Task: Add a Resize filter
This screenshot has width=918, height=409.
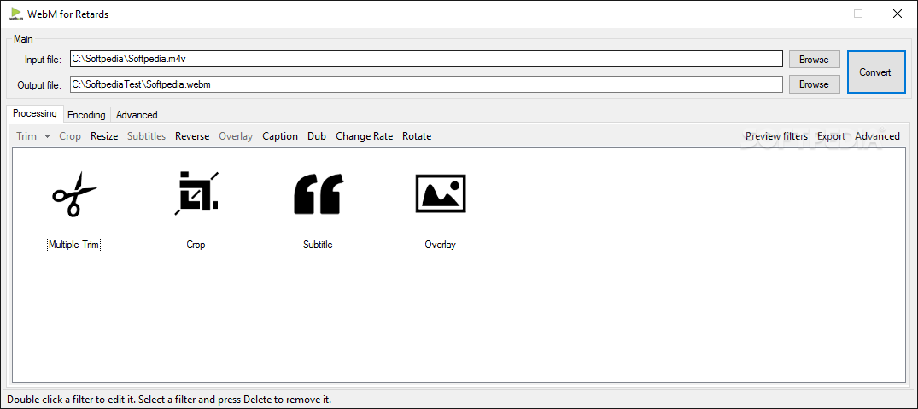Action: tap(104, 136)
